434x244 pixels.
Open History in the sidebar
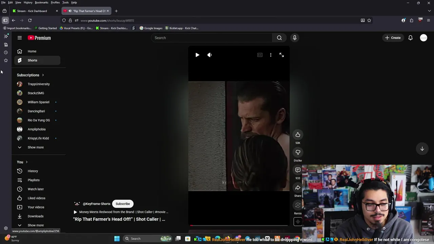click(37, 171)
